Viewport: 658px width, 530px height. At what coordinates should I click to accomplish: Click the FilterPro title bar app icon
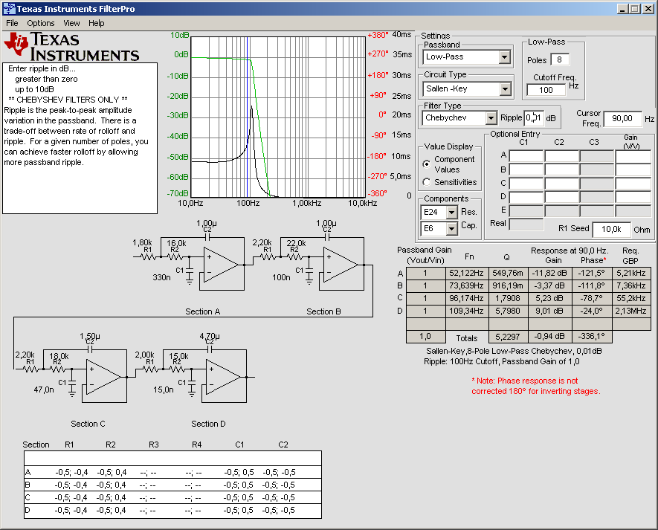tap(9, 8)
